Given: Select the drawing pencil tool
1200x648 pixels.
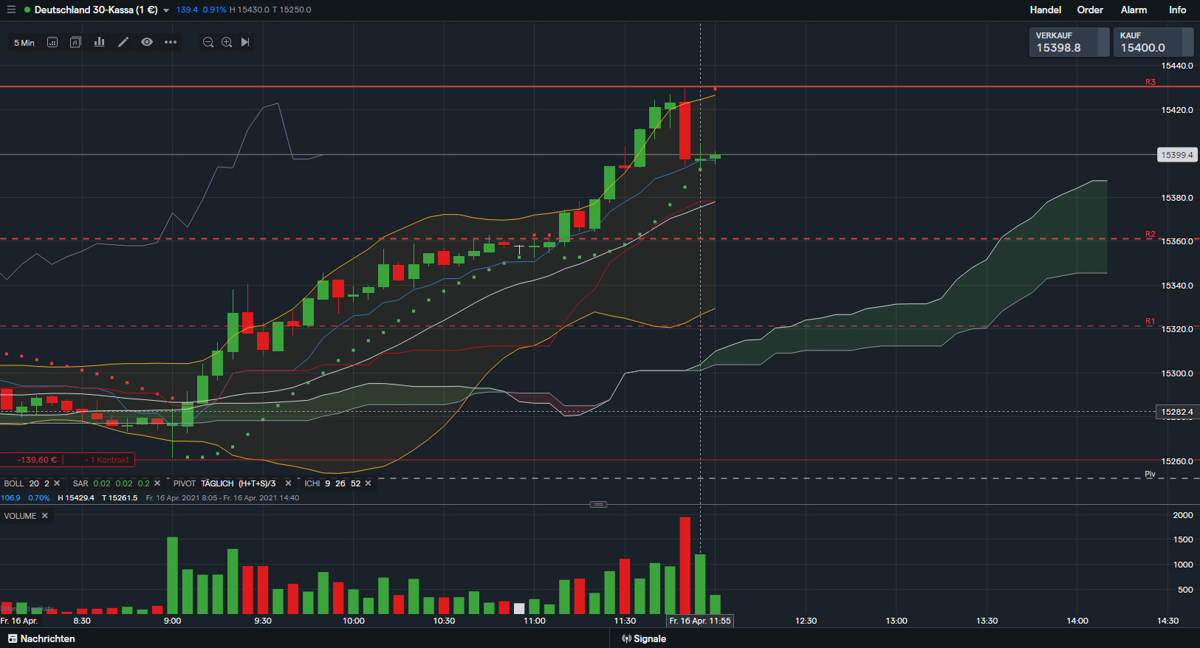Looking at the screenshot, I should coord(123,42).
